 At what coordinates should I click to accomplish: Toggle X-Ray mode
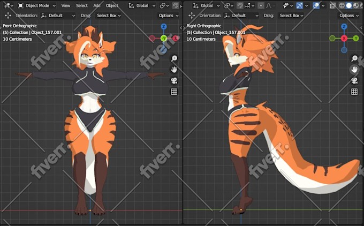tap(333, 5)
